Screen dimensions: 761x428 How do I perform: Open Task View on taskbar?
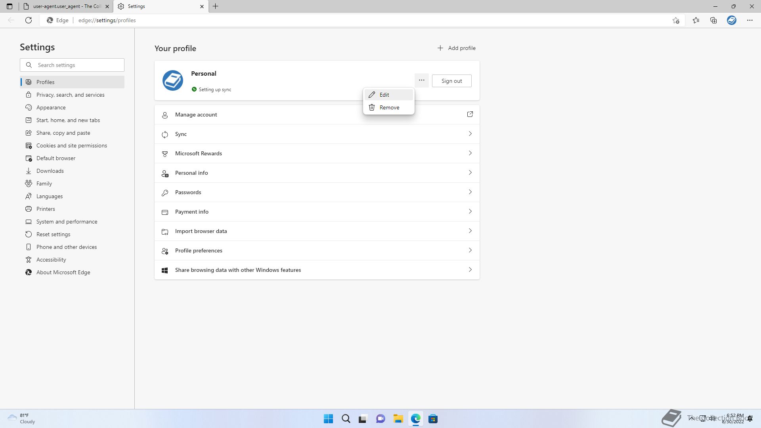(x=363, y=419)
